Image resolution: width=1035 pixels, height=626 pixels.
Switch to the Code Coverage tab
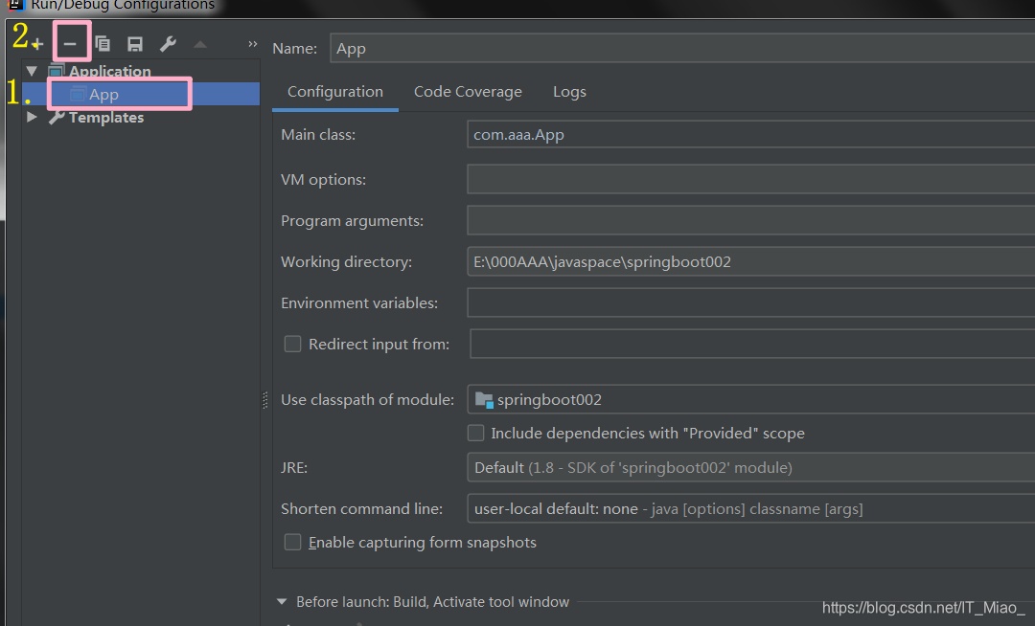tap(468, 91)
